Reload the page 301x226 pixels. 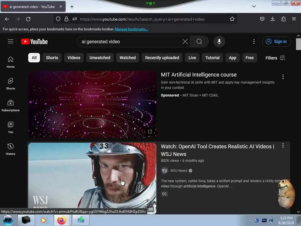[28, 19]
